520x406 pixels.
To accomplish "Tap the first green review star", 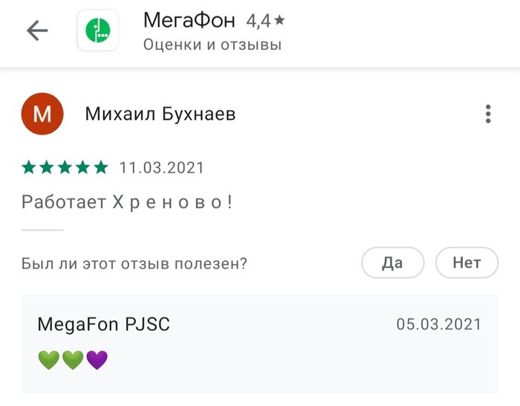I will tap(29, 167).
